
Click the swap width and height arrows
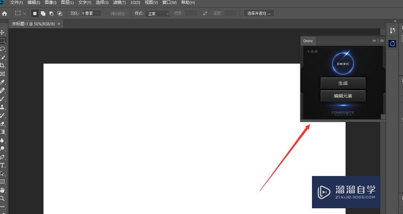(205, 13)
